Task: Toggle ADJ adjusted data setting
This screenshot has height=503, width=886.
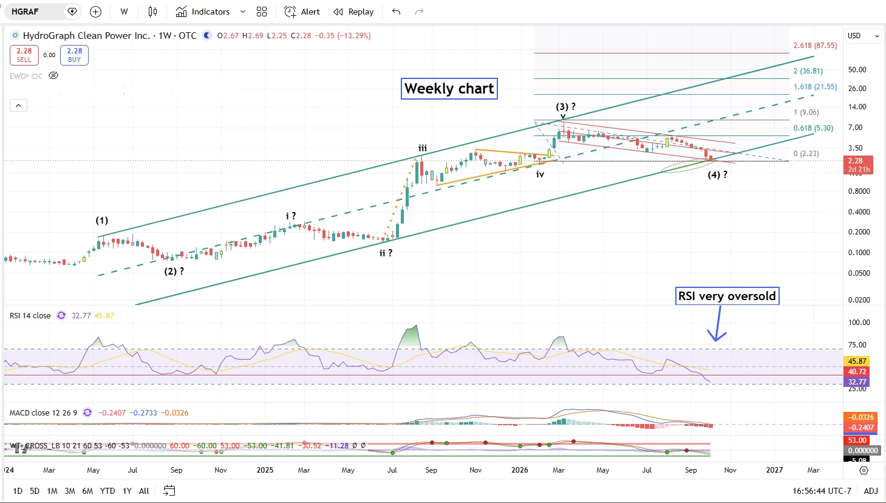Action: tap(871, 491)
